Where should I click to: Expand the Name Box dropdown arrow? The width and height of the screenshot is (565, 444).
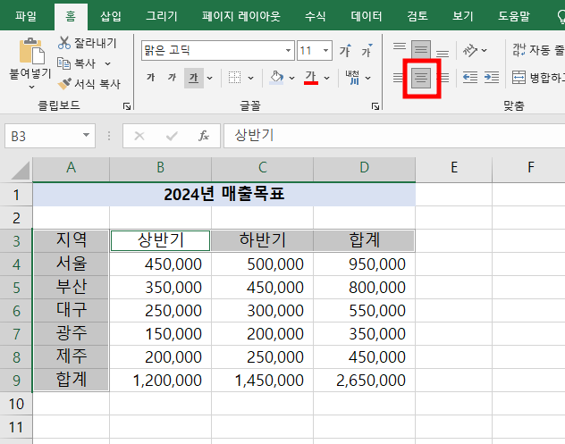pos(86,136)
